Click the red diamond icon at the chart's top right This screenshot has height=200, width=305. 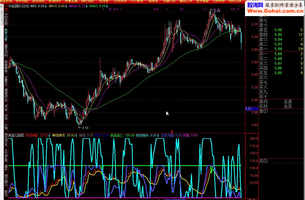[240, 6]
